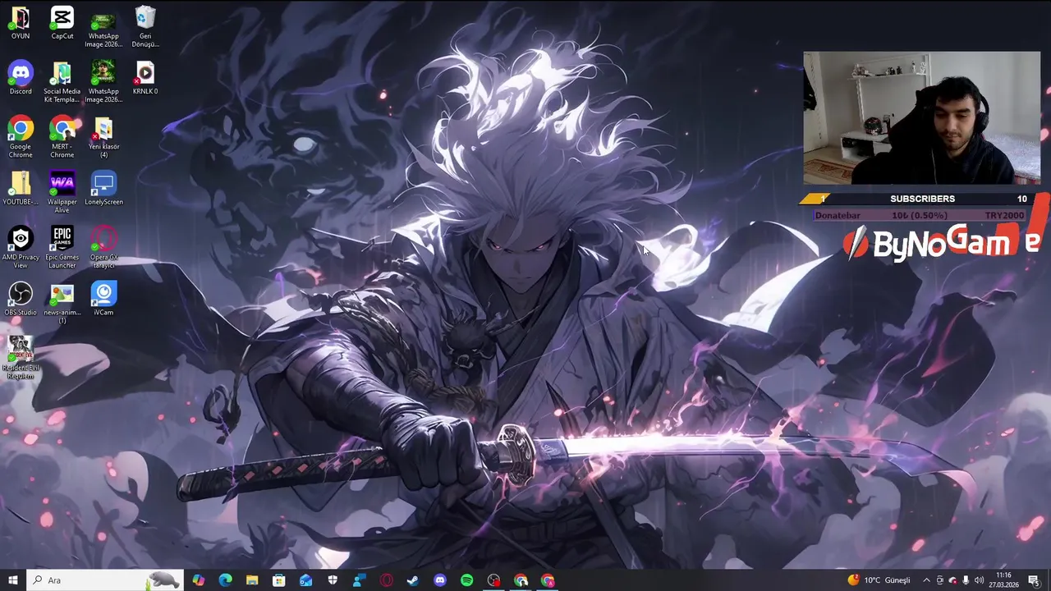Select the Geri Dönüşüm recycle bin icon
This screenshot has width=1051, height=591.
(145, 26)
